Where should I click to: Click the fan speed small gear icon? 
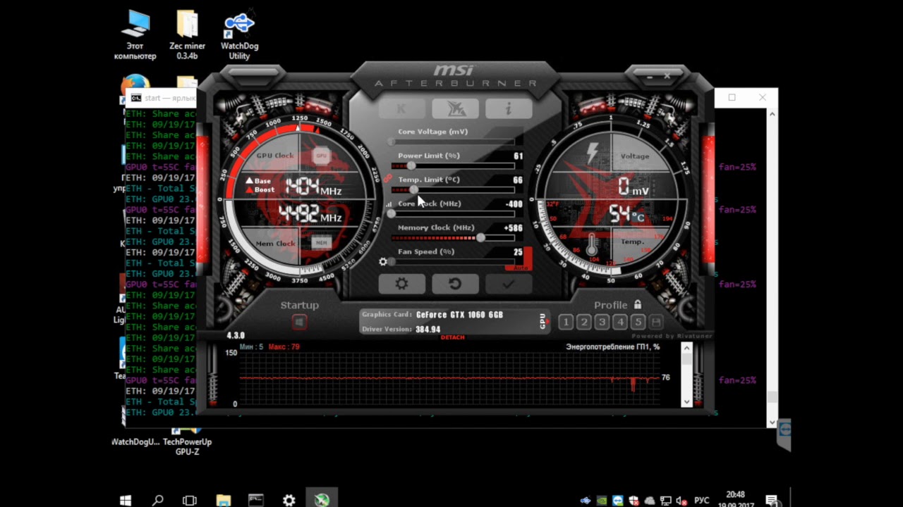pos(383,261)
